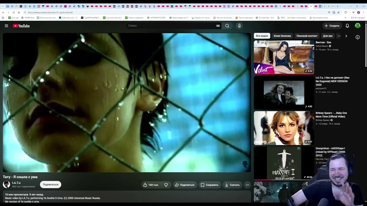Open the Oxxxymiron miXXXtape thumbnail
Viewport: 367px width, 206px height.
click(x=284, y=163)
